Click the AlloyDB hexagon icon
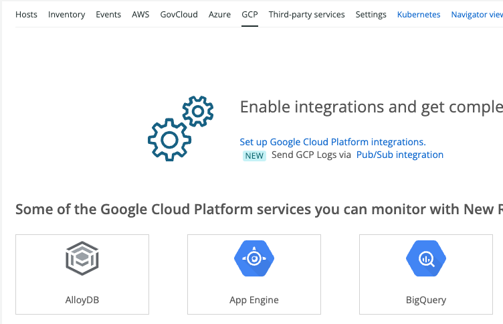 pos(82,258)
